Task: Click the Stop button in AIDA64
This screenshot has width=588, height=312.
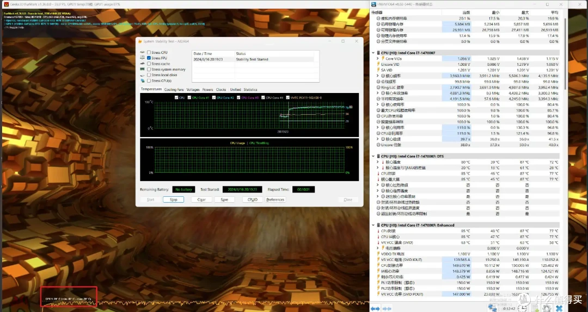Action: tap(173, 199)
